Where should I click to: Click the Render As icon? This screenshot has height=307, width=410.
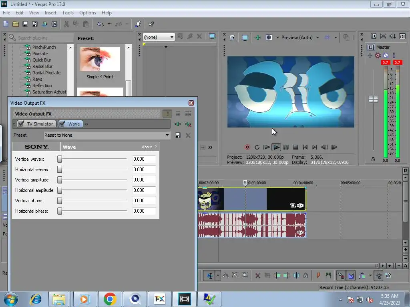pos(45,24)
